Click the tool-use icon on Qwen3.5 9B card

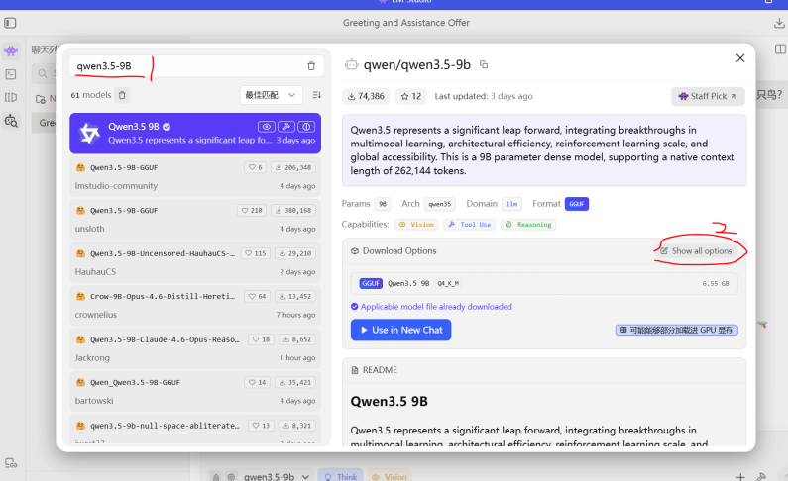[x=285, y=127]
